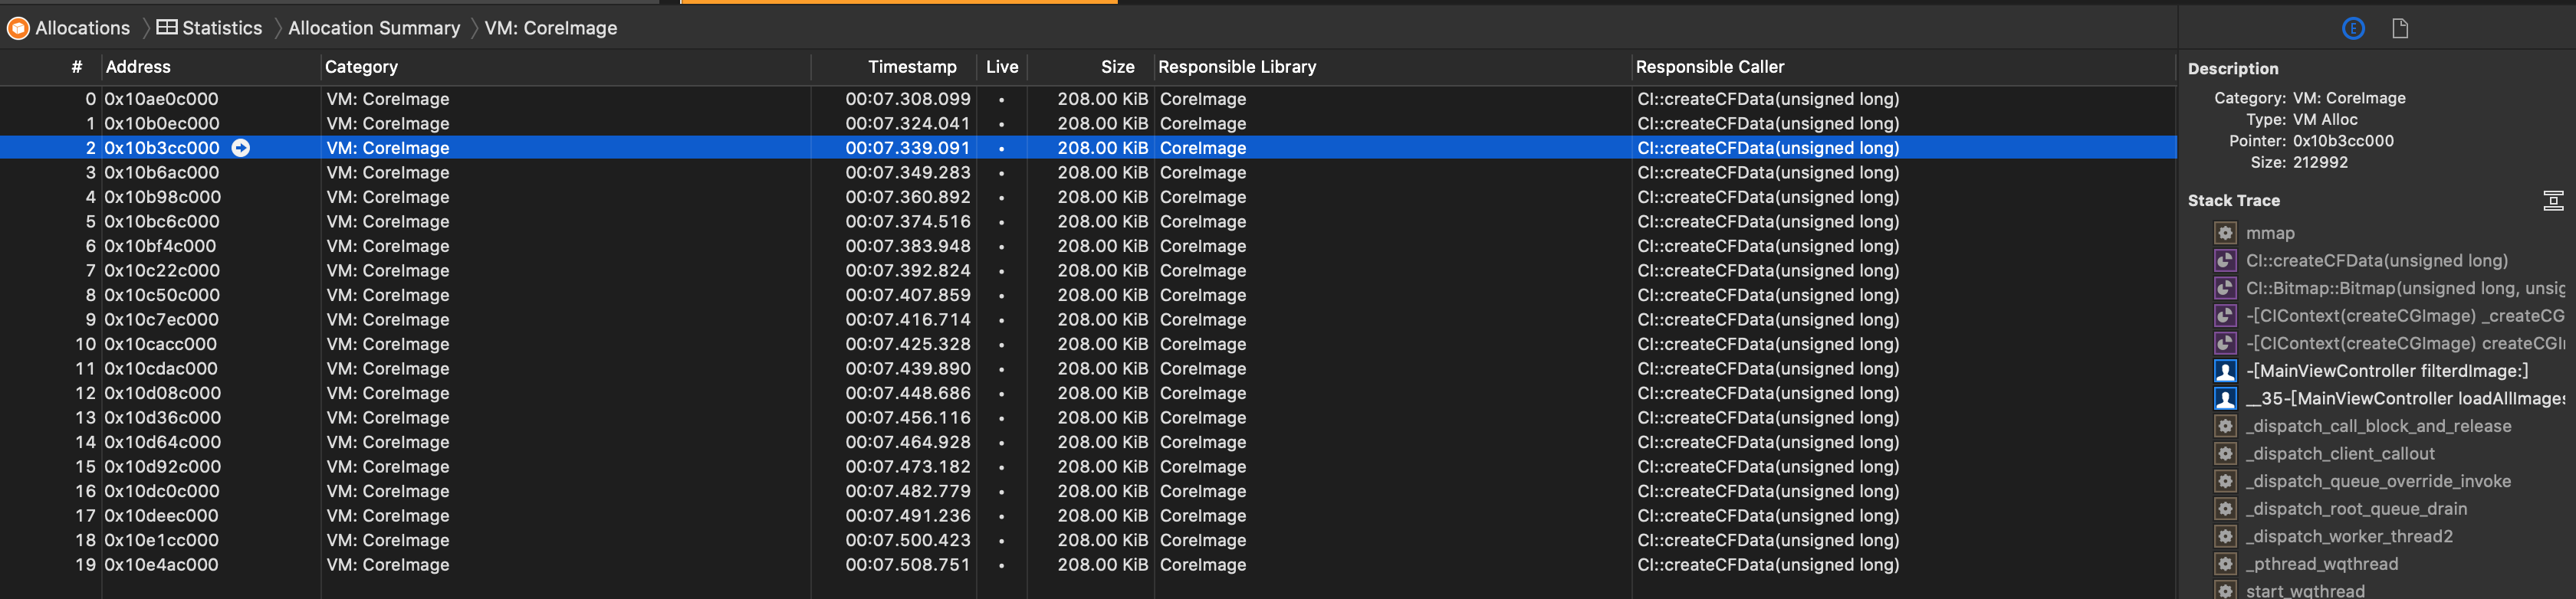Click the Live column header
This screenshot has height=599, width=2576.
(x=1001, y=67)
